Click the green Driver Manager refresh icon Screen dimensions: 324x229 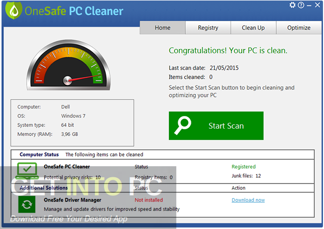(27, 204)
